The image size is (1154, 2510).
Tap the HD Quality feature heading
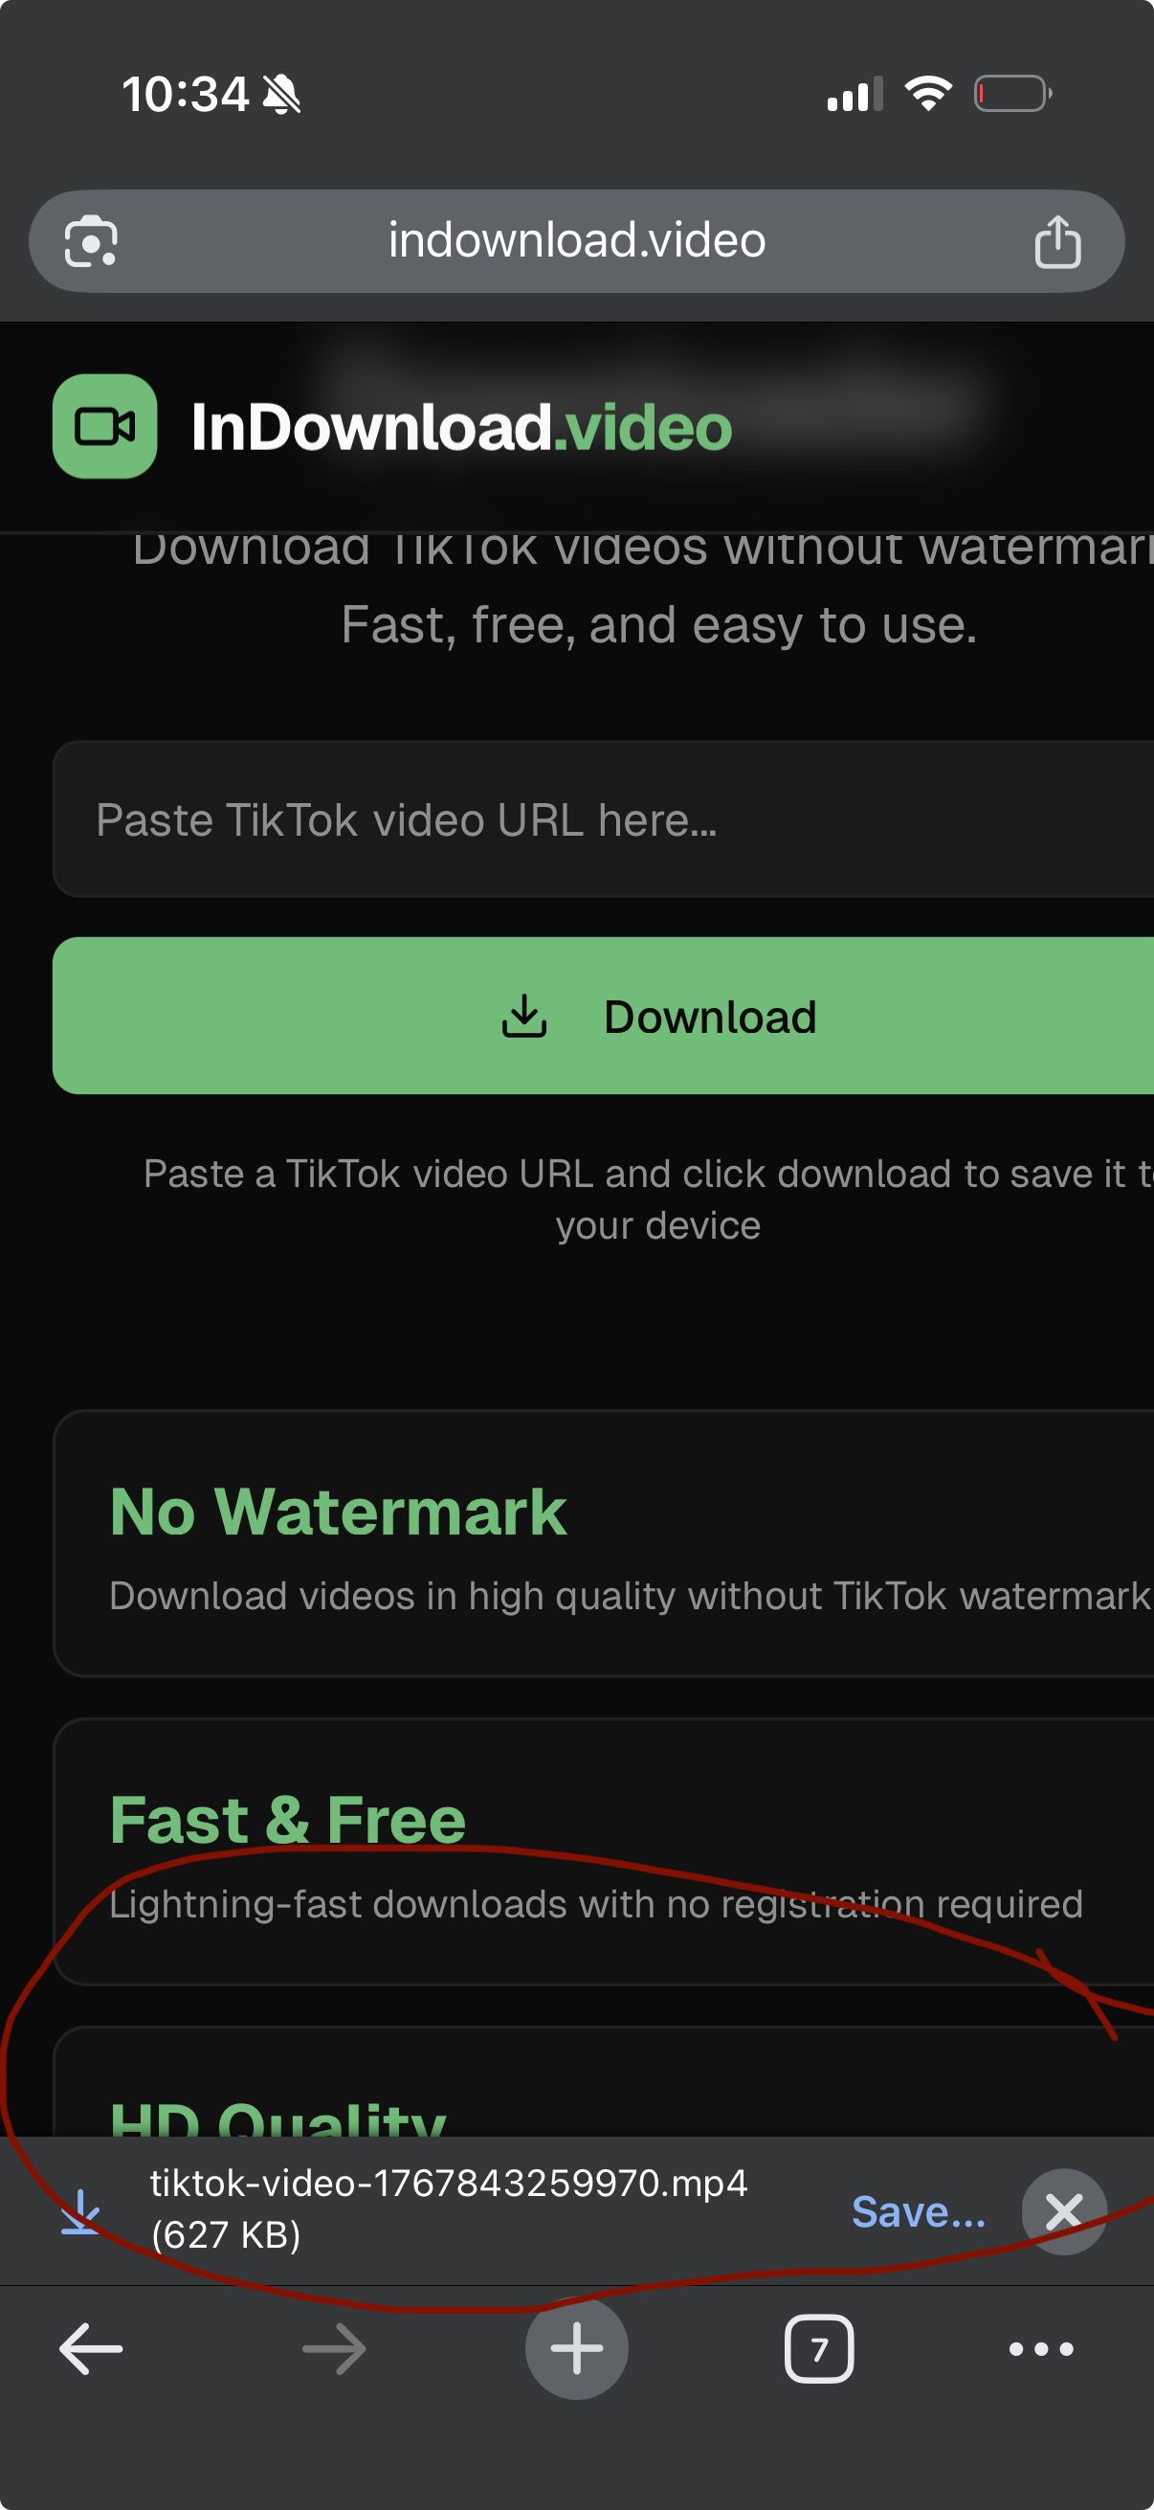point(277,2117)
